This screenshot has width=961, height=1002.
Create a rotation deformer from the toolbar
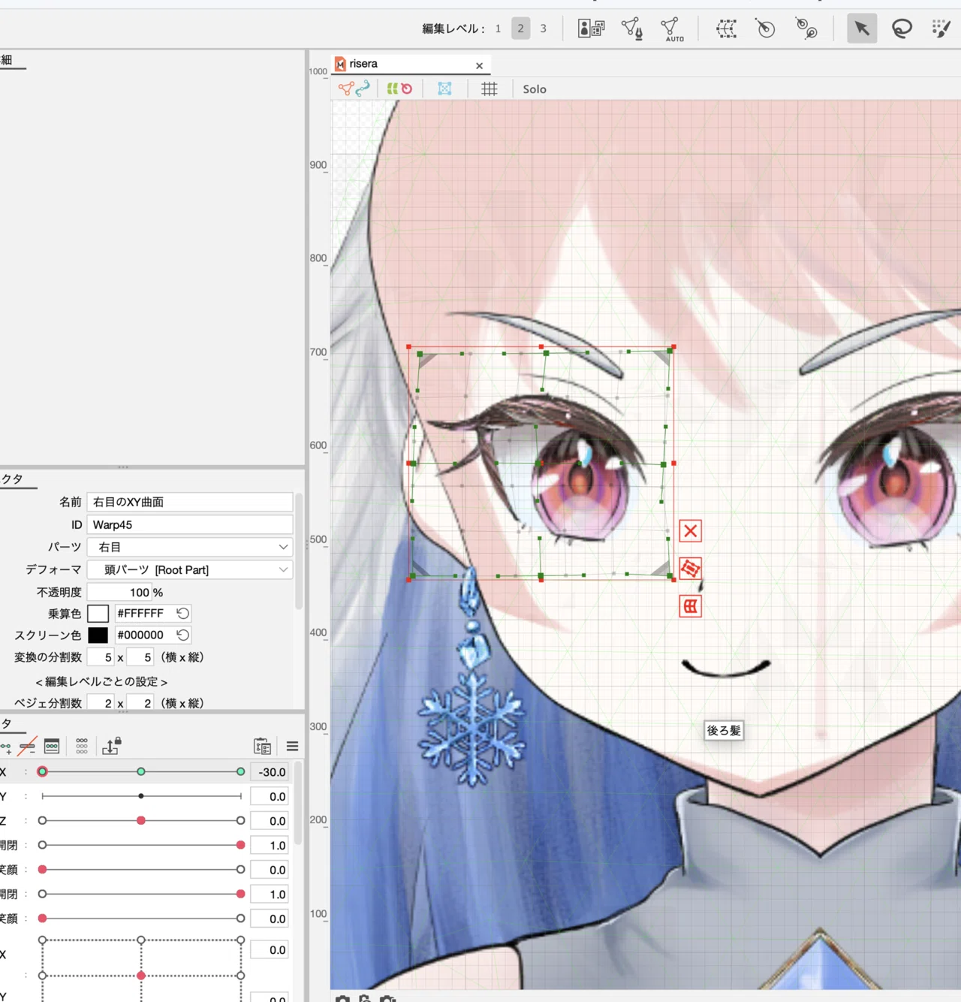coord(765,29)
